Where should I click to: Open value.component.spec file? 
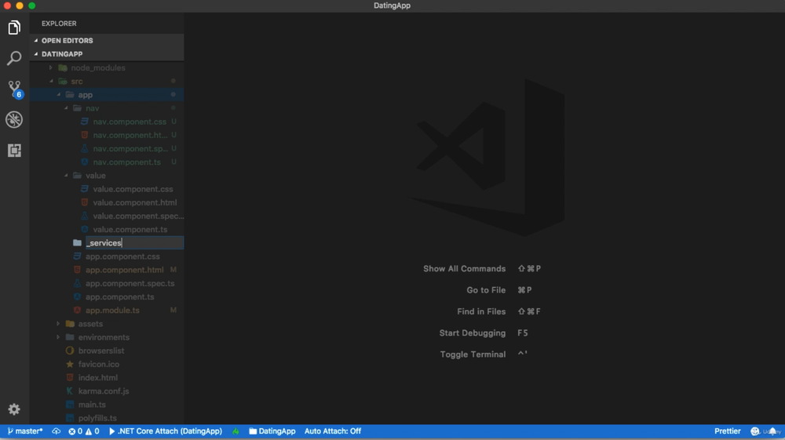(x=138, y=216)
